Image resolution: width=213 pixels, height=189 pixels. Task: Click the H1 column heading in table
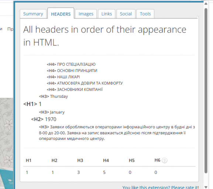(28, 161)
